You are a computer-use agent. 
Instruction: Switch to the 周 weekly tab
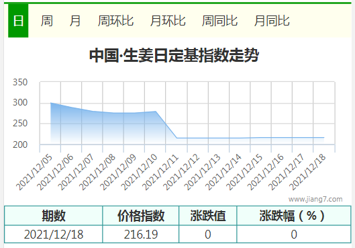pos(46,21)
